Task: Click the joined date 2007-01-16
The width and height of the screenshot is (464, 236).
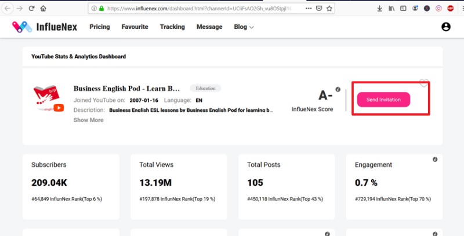Action: [x=144, y=100]
